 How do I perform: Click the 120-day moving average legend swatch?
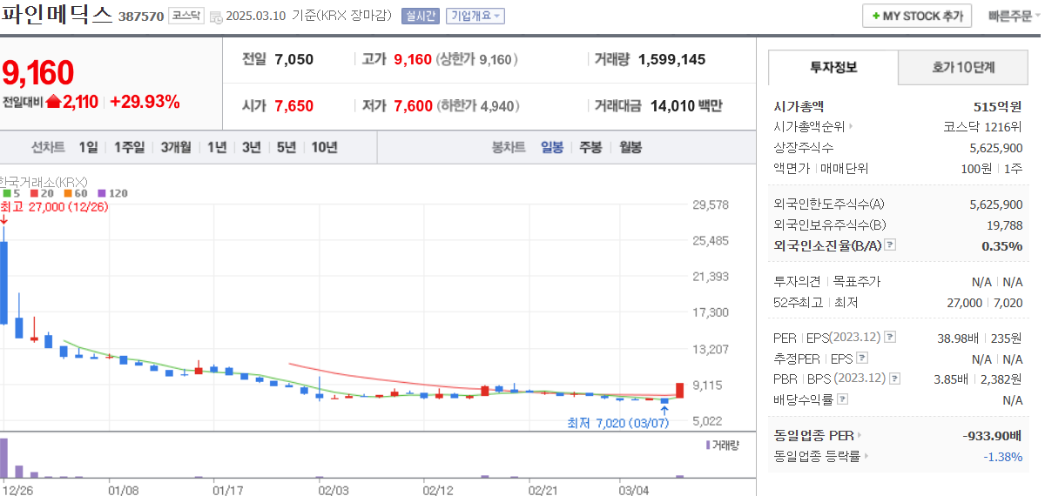(101, 193)
